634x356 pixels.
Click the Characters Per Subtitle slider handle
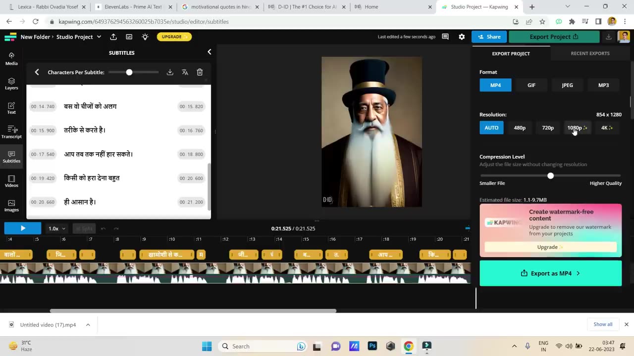(129, 72)
